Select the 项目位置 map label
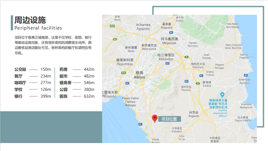This screenshot has height=151, width=268. point(169,119)
